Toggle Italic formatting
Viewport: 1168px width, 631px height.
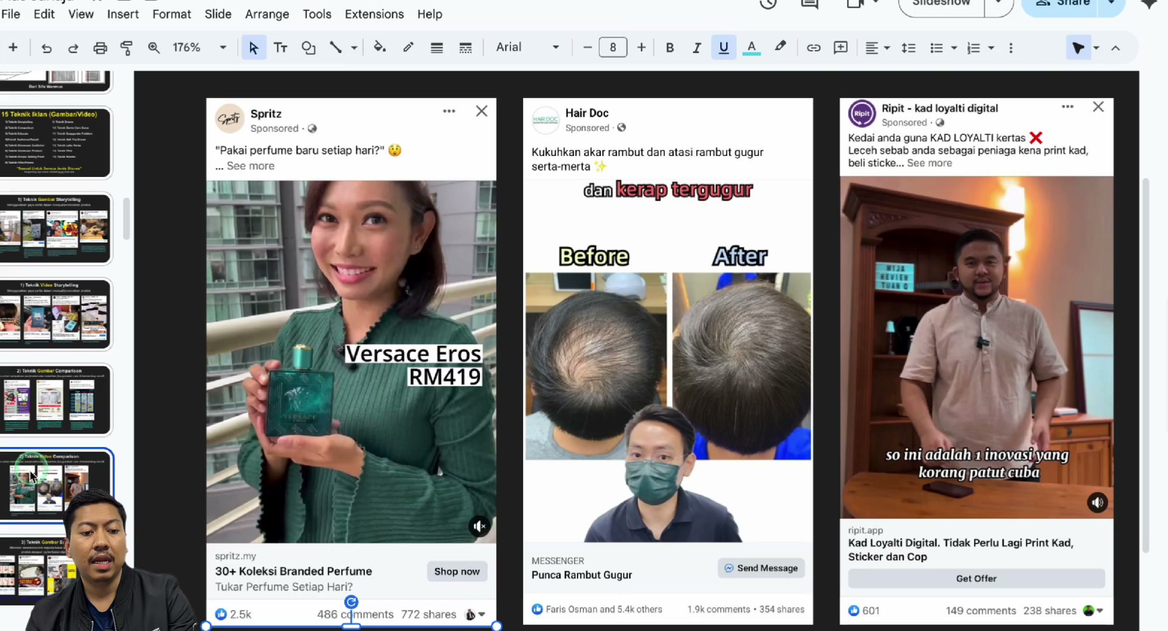click(697, 48)
